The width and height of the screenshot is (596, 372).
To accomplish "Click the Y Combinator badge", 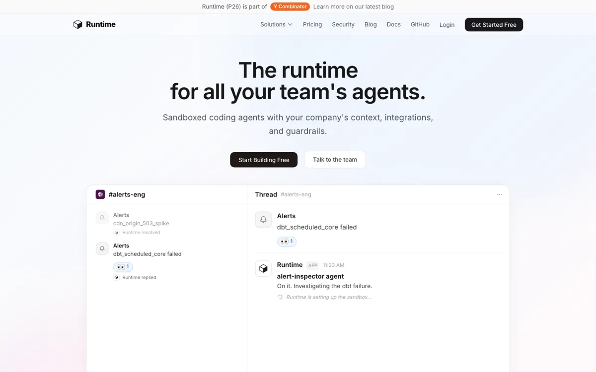I will click(x=290, y=6).
